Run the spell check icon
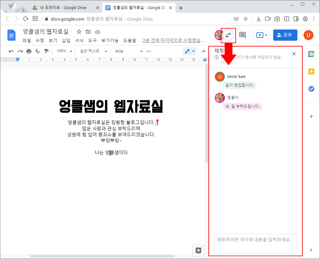The image size is (320, 259). point(38,51)
